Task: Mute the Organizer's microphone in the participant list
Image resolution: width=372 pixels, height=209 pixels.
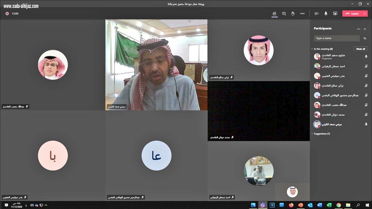Action: (x=366, y=56)
